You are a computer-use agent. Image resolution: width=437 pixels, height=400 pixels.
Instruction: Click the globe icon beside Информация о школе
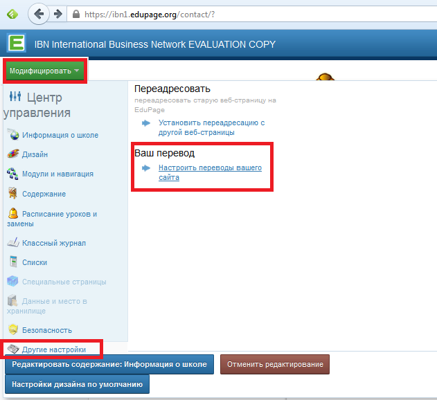[13, 134]
